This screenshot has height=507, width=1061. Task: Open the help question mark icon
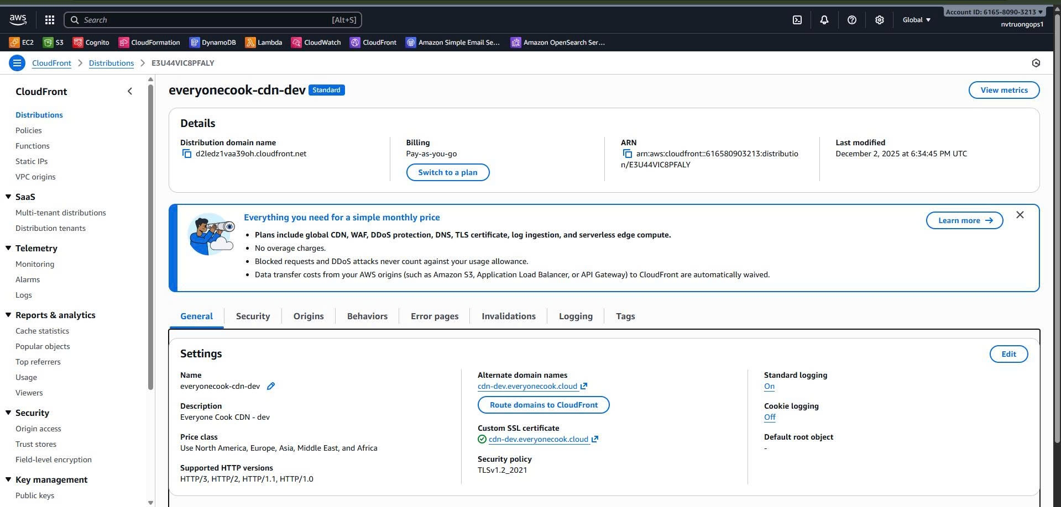tap(851, 20)
